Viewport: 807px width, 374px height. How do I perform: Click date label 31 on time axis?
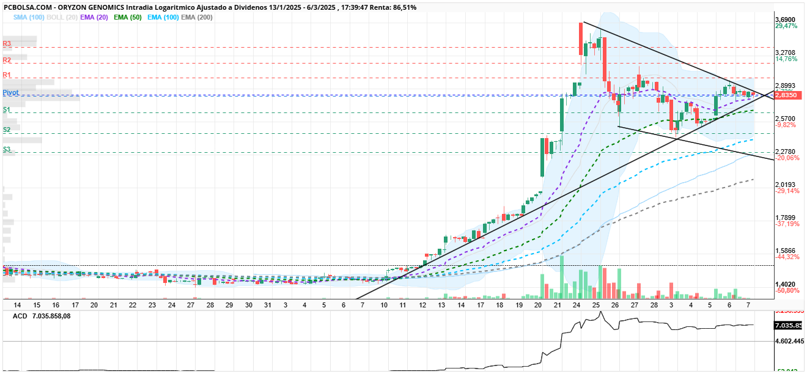point(267,304)
